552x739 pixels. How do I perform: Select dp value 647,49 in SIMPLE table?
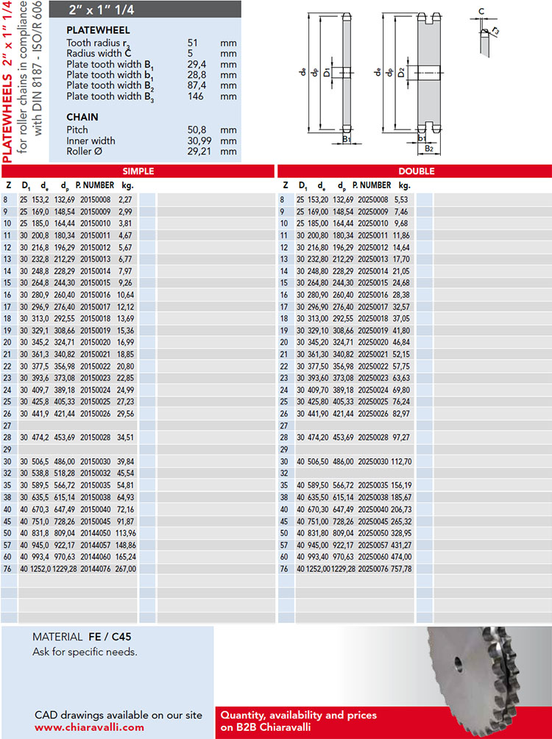tap(64, 510)
